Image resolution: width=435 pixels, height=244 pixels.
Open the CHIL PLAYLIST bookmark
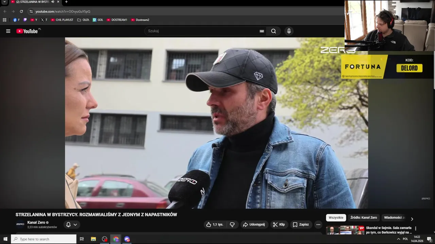coord(62,20)
